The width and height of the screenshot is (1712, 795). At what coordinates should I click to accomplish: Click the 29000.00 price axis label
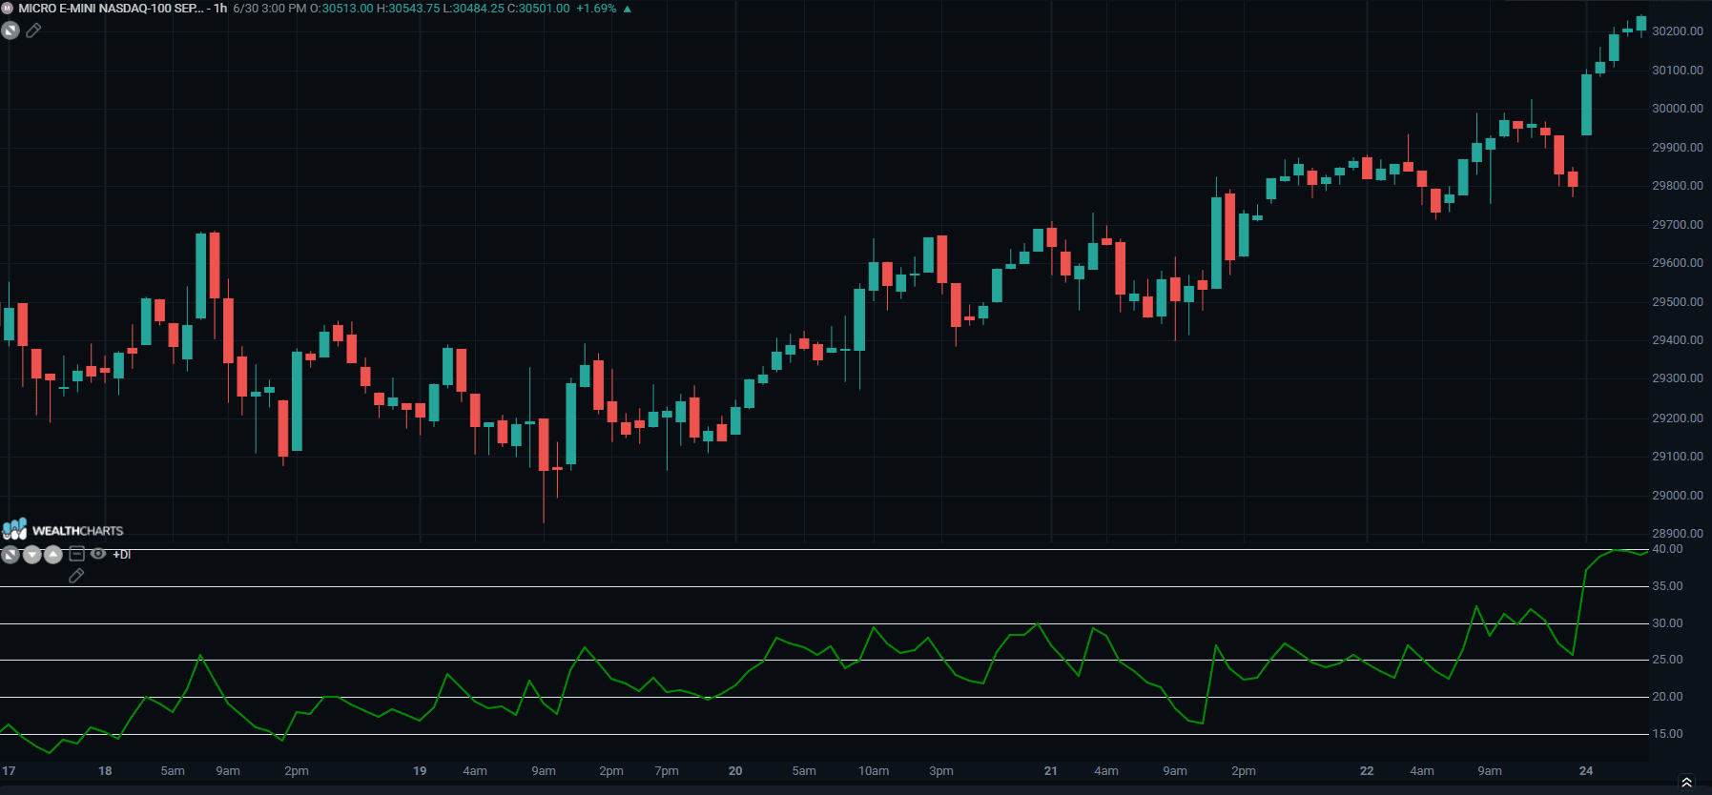(1678, 496)
